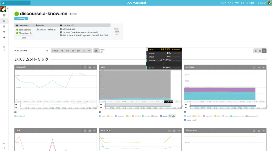Open the monitors binoculars icon in sidebar
Image resolution: width=272 pixels, height=151 pixels.
point(4,32)
